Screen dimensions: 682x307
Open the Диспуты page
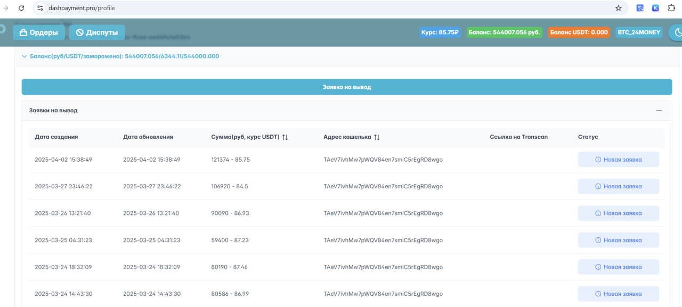pyautogui.click(x=97, y=32)
